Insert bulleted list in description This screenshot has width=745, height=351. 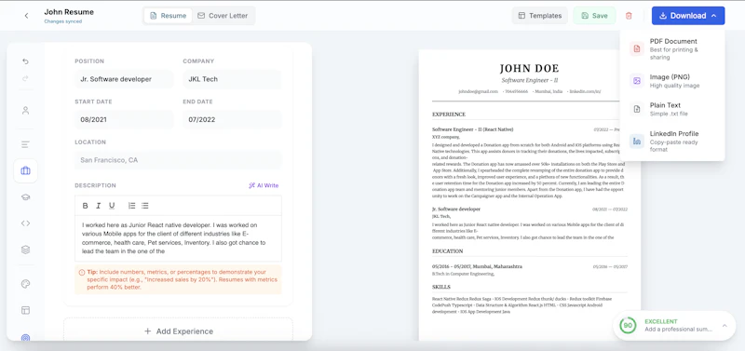pyautogui.click(x=145, y=206)
